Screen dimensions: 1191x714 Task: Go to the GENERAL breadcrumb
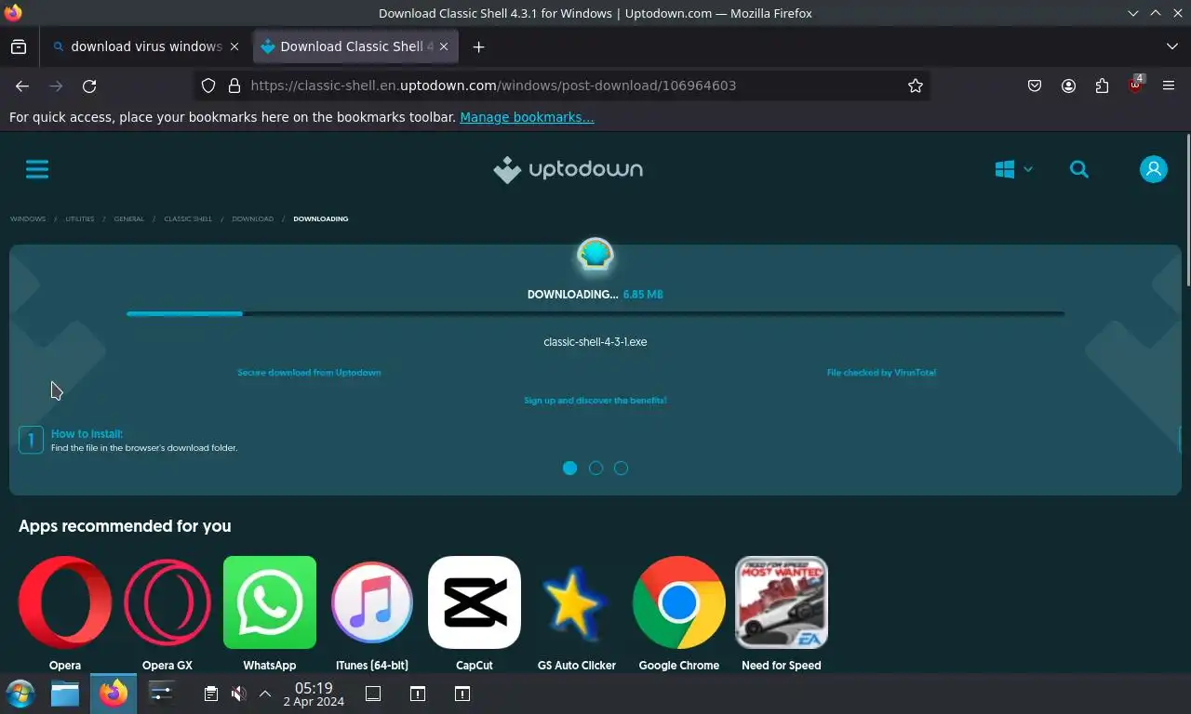[x=129, y=219]
